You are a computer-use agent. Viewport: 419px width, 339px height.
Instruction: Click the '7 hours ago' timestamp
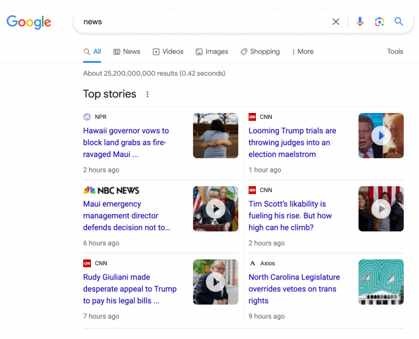tap(101, 316)
